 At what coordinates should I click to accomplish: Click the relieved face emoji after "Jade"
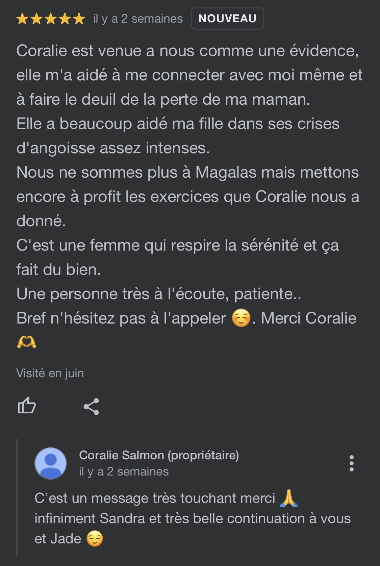(x=95, y=539)
